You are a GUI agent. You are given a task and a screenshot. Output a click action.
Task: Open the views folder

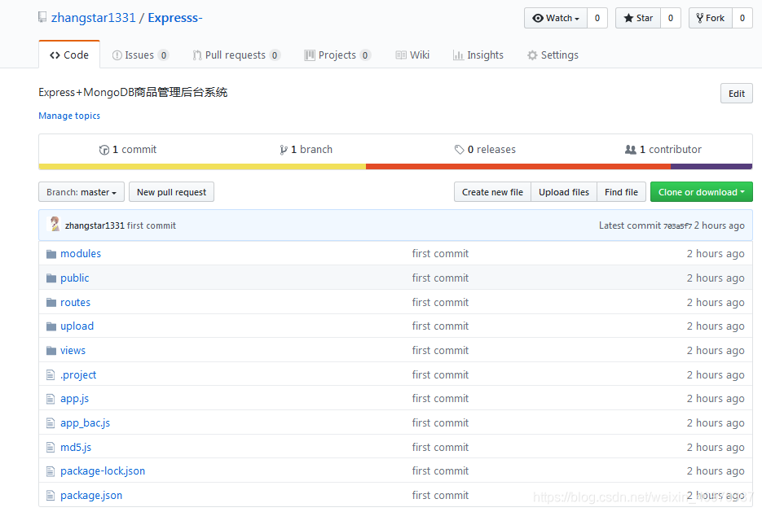(73, 350)
